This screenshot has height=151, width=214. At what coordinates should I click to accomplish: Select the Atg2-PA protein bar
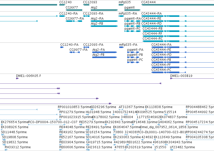click(105, 52)
